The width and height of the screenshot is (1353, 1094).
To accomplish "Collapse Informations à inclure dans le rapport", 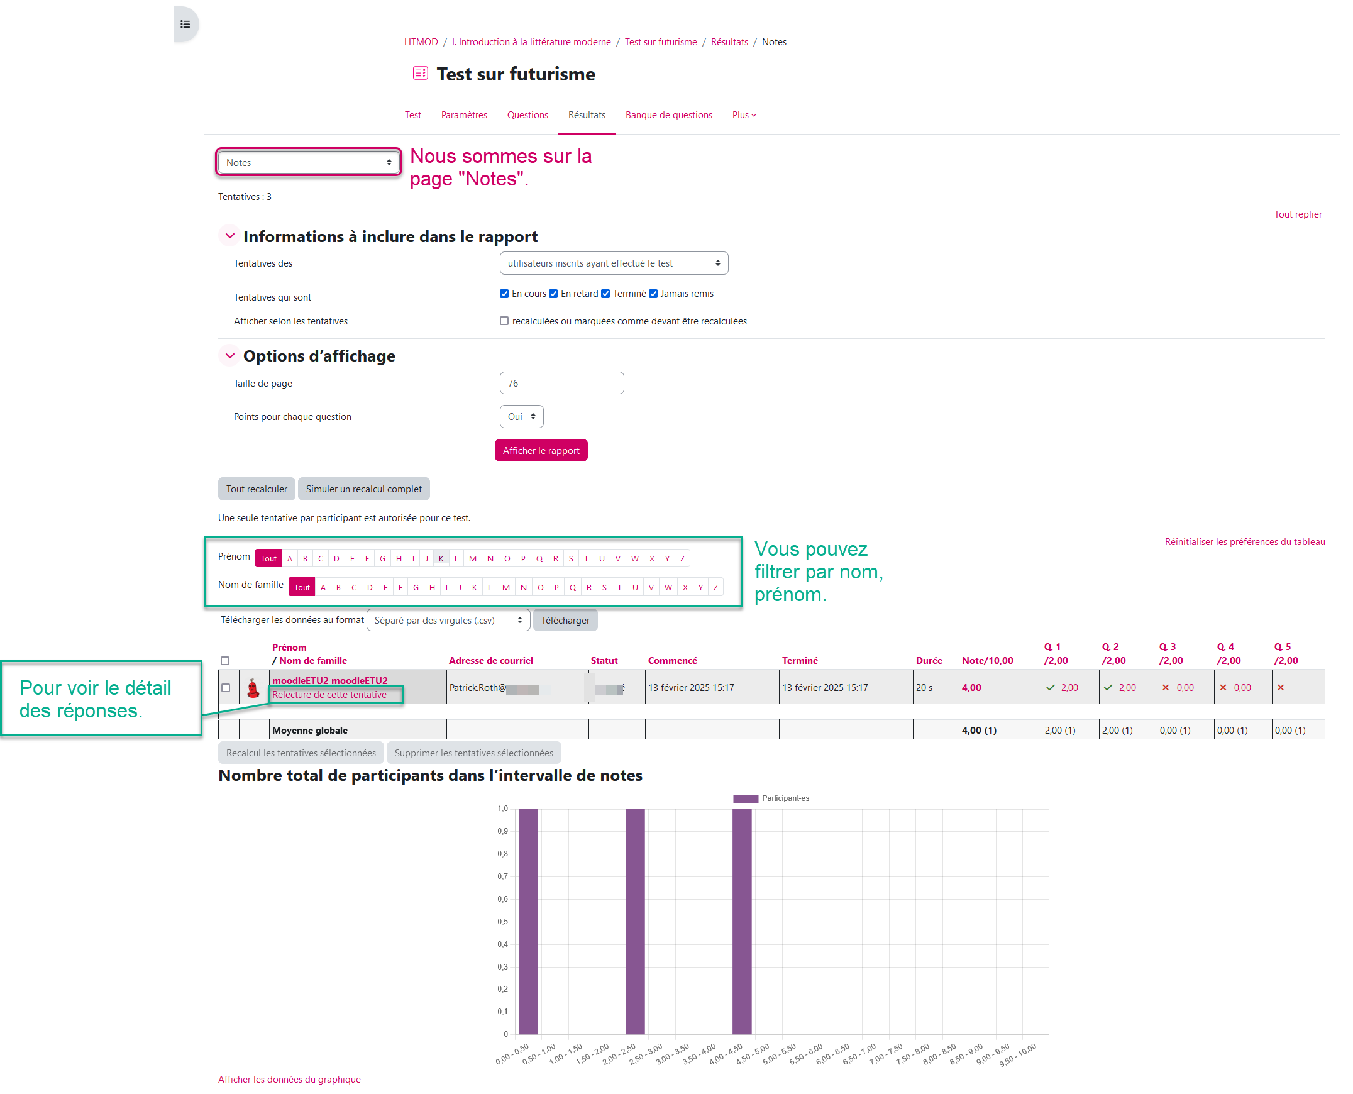I will pos(230,236).
